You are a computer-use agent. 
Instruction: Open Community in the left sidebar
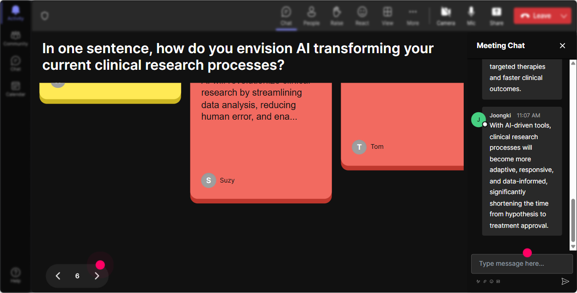click(x=15, y=38)
